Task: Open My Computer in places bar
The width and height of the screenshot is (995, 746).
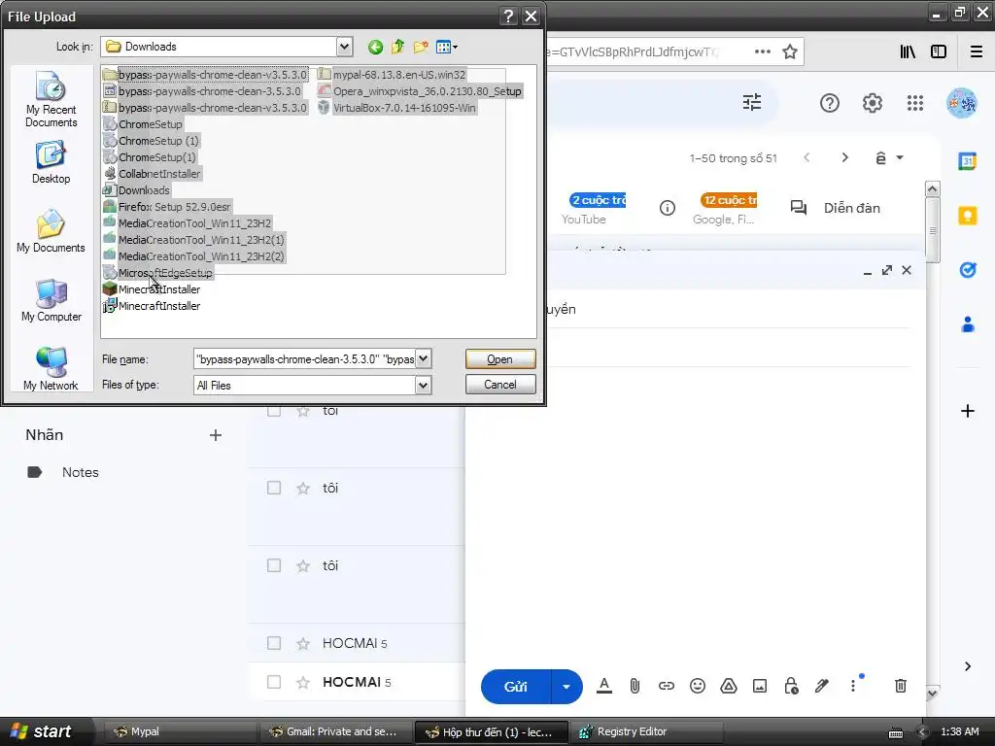Action: click(x=51, y=301)
